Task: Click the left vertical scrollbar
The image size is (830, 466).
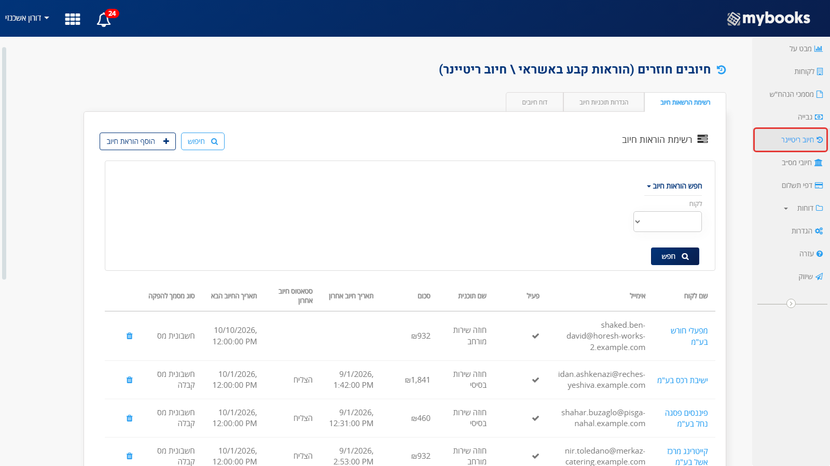Action: [4, 163]
